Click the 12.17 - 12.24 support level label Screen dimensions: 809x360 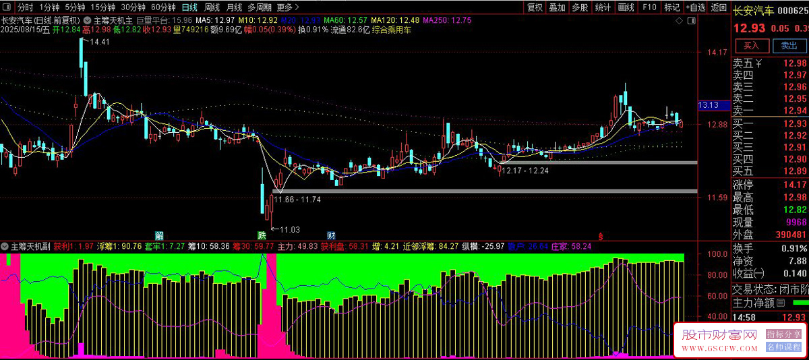525,171
